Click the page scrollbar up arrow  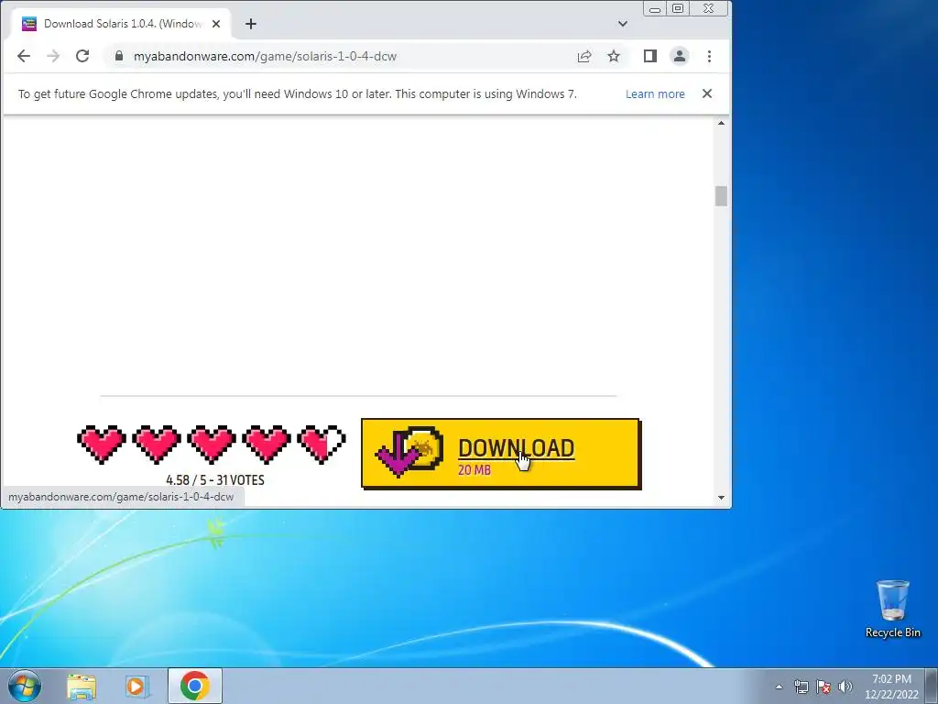pyautogui.click(x=721, y=123)
